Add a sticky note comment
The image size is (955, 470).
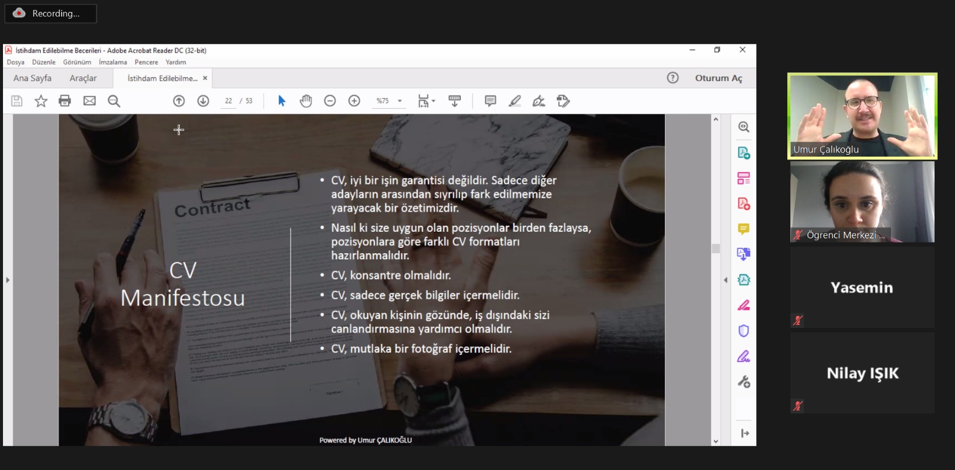click(x=490, y=101)
